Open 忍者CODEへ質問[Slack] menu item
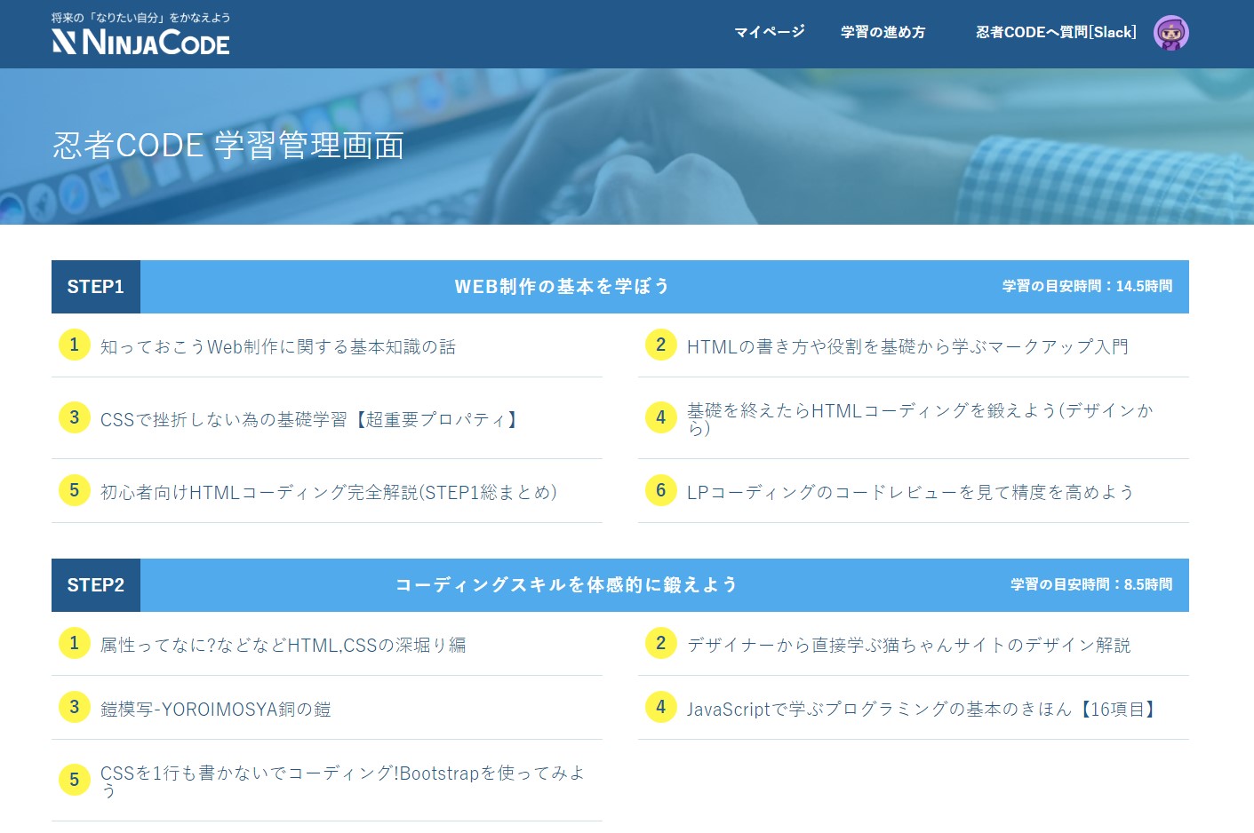Viewport: 1254px width, 833px height. (1056, 32)
